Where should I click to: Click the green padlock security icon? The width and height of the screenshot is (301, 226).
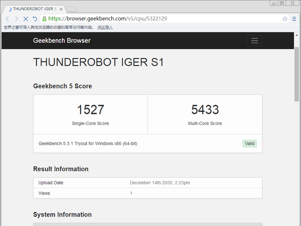tap(45, 19)
